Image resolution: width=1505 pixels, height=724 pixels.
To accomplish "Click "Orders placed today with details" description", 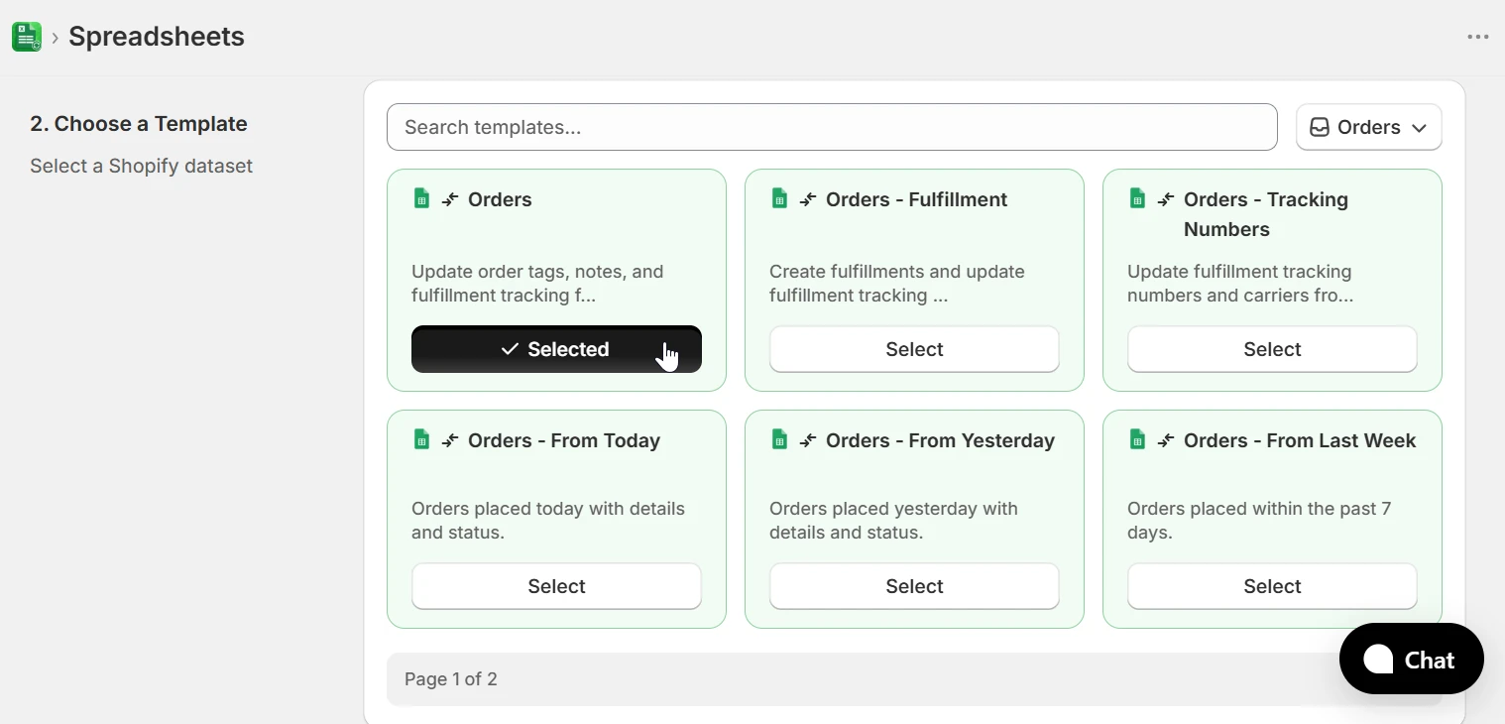I will click(x=548, y=521).
